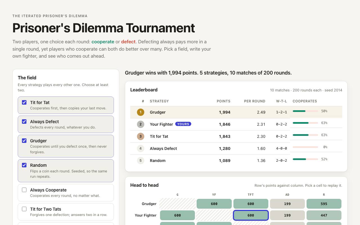Click the YOURS tag beside Your Fighter
Screen dimensions: 360x225
[x=183, y=124]
